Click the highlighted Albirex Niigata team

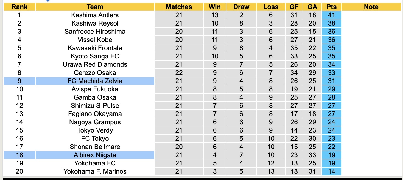click(95, 155)
